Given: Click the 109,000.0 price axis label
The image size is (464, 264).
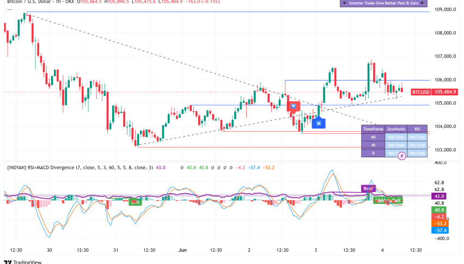Looking at the screenshot, I should (445, 9).
